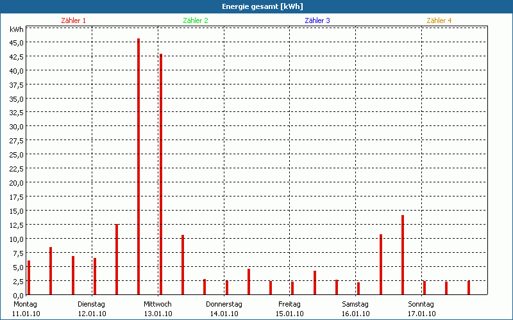Viewport: 513px width, 320px height.
Task: Click the Donnerstag bar reaching about 4,5 kWh
Action: point(249,282)
